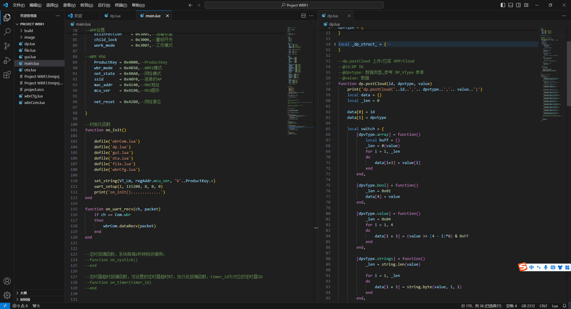Image resolution: width=571 pixels, height=309 pixels.
Task: Expand the Outline (大纲) section
Action: tap(40, 293)
